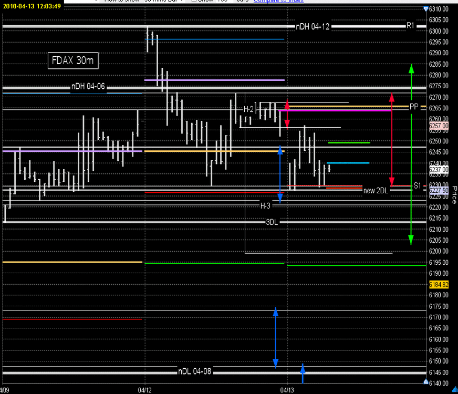
Task: Select the short cyan line near 6240
Action: click(x=348, y=163)
